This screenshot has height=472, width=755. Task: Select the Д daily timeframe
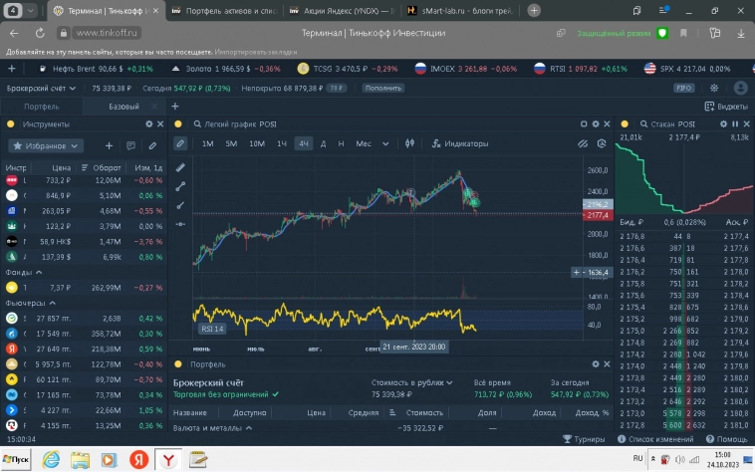click(x=323, y=143)
